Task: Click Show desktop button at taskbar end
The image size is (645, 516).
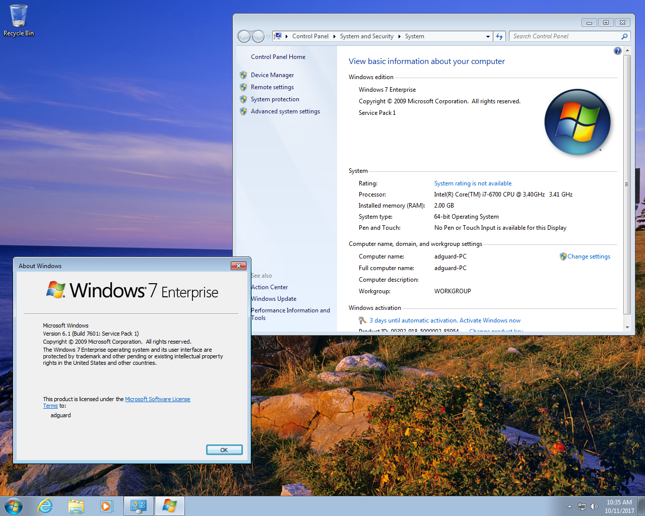Action: point(641,506)
